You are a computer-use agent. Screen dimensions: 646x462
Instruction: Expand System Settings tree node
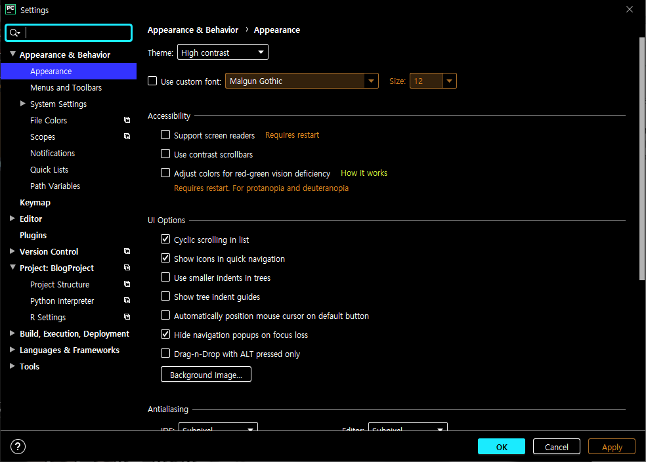point(23,103)
